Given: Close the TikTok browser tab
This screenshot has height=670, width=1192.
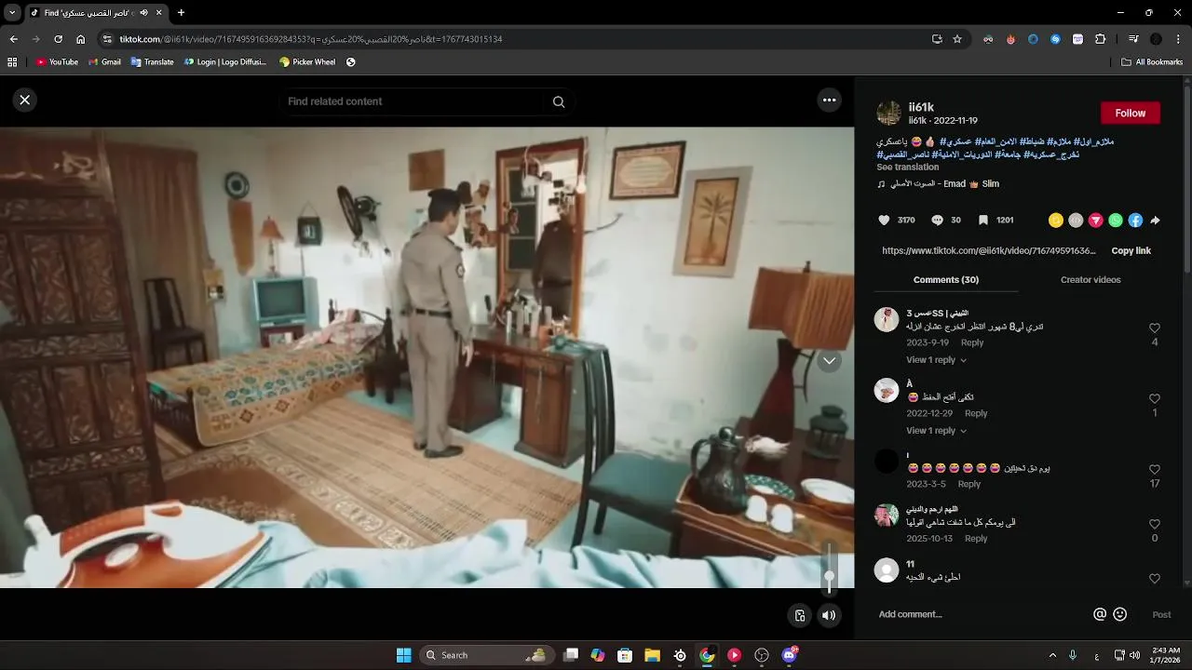Looking at the screenshot, I should coord(159,13).
